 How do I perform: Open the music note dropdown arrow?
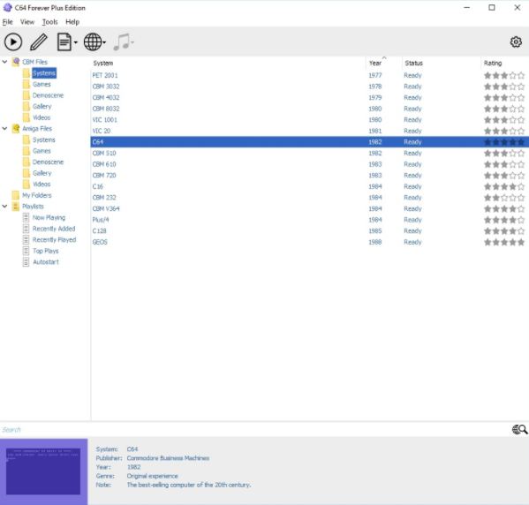click(x=132, y=42)
